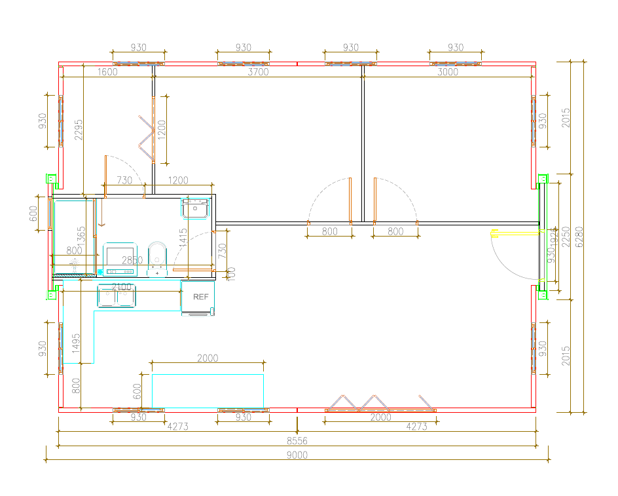This screenshot has width=618, height=496.
Task: Select the cyan kitchen island bench rectangle
Action: [208, 391]
